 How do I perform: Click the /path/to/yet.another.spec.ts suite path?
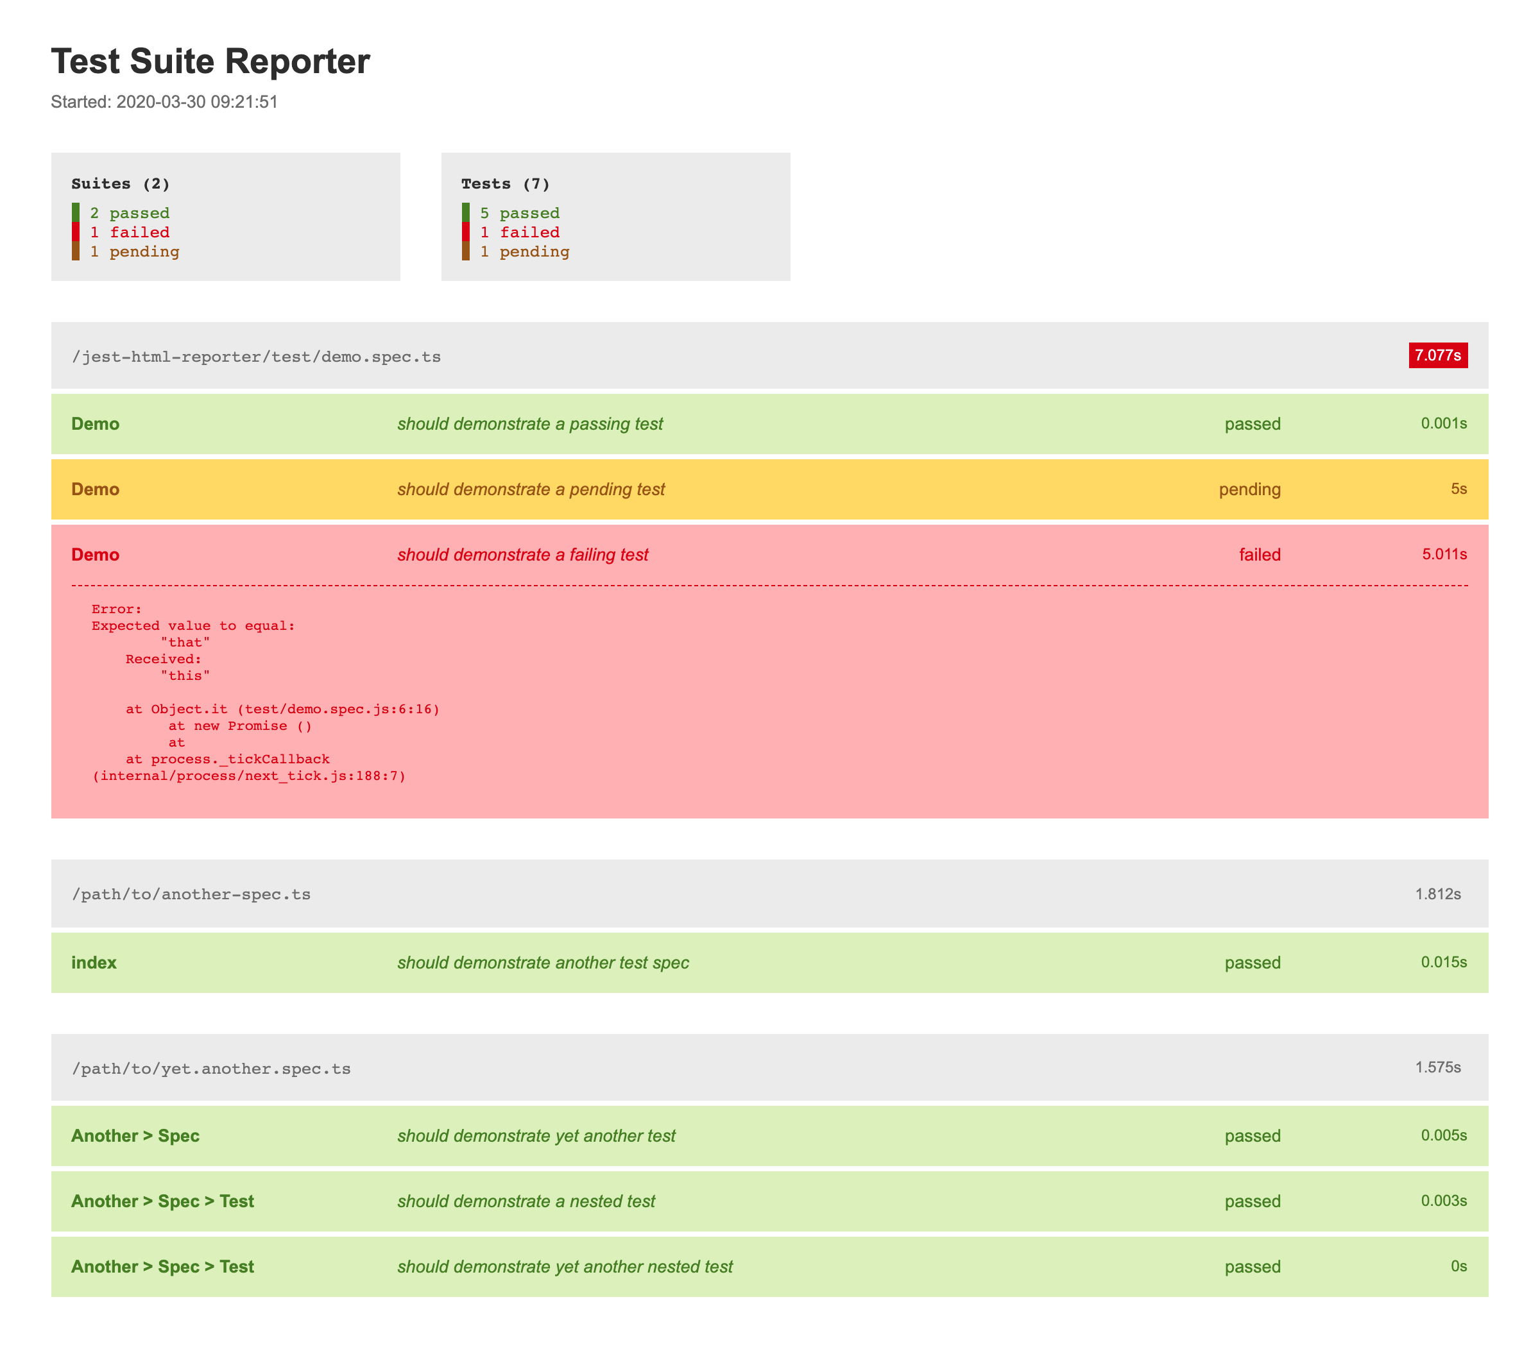tap(211, 1069)
